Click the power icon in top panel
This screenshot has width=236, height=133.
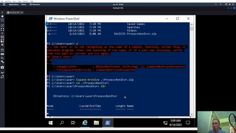click(233, 4)
